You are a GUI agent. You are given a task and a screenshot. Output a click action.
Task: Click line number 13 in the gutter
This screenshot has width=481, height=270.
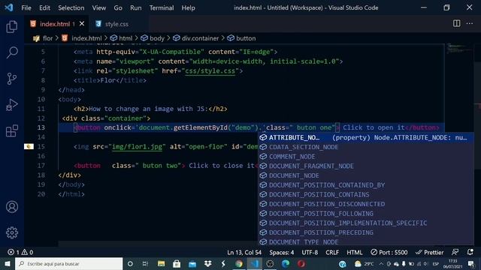(x=41, y=127)
